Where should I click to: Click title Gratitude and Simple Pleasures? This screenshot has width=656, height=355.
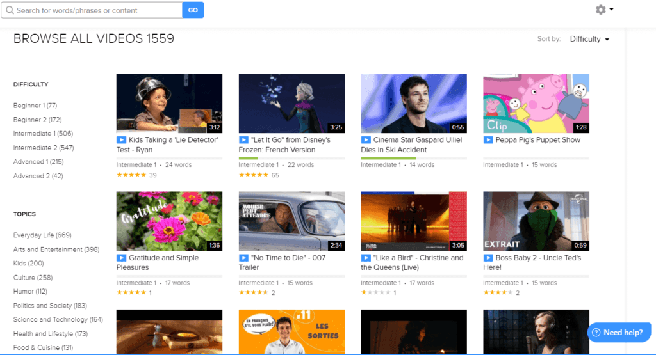pyautogui.click(x=158, y=263)
